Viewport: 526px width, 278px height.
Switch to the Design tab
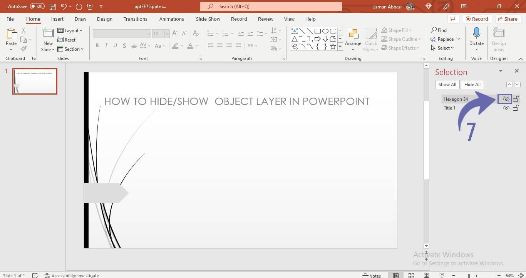click(x=105, y=19)
